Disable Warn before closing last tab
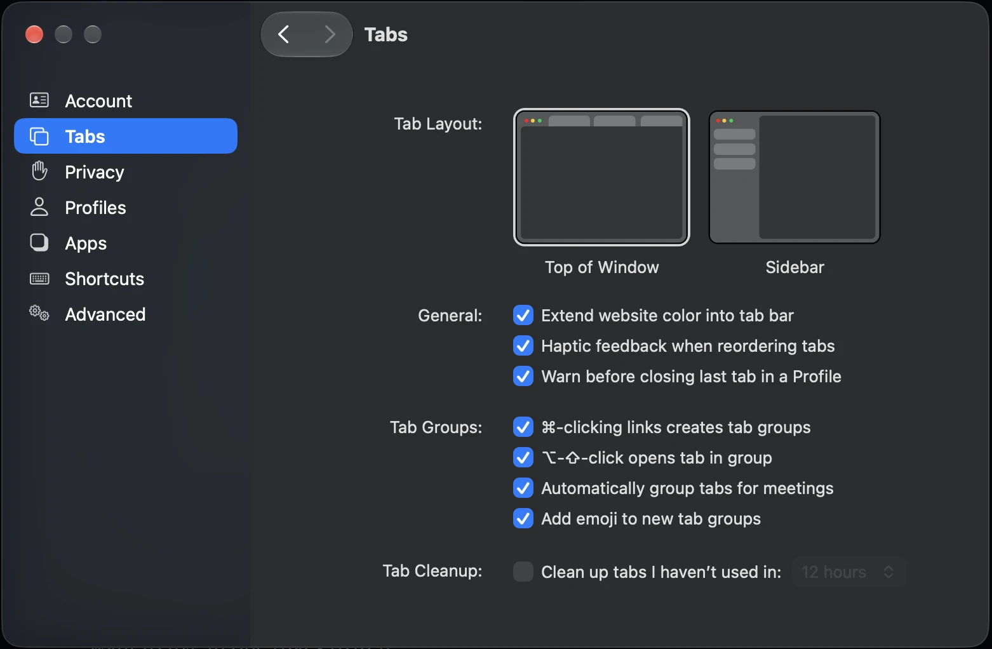 (523, 376)
